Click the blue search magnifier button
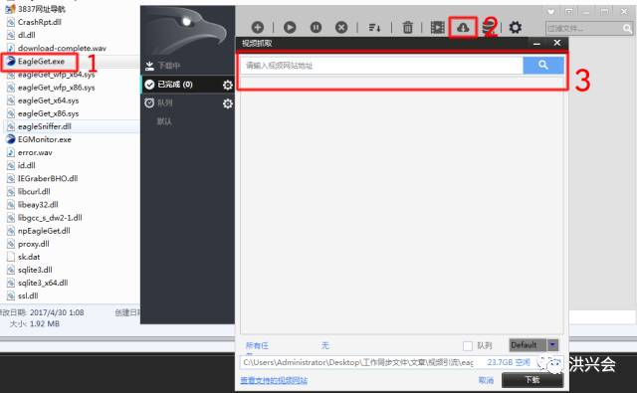Image resolution: width=637 pixels, height=393 pixels. pos(543,65)
